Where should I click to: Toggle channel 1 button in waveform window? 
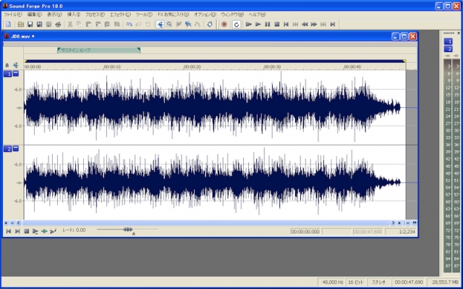pos(7,74)
